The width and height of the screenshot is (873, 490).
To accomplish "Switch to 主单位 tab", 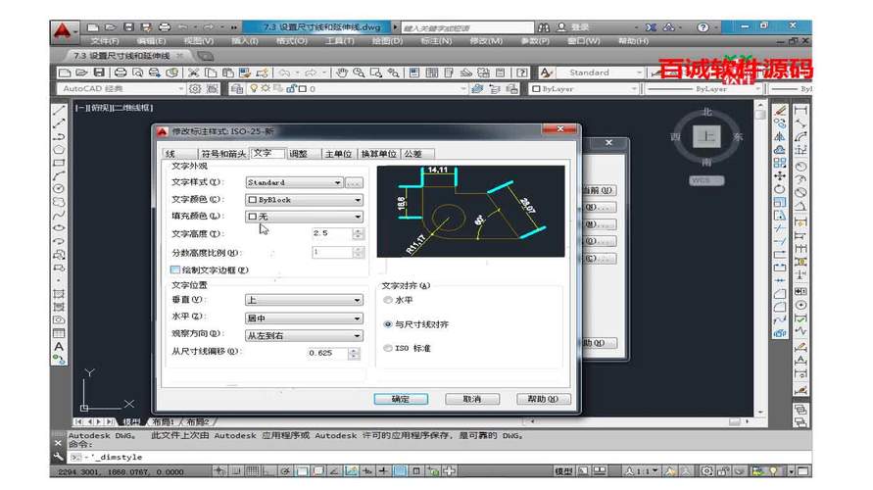I will click(338, 154).
